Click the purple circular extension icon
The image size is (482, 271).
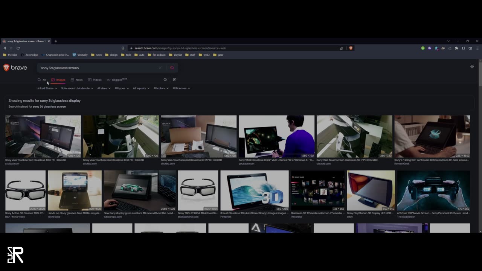coord(430,48)
